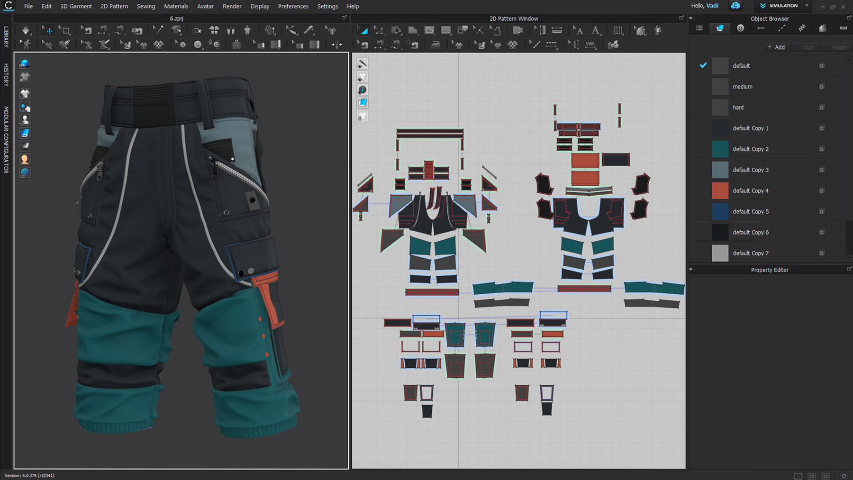Enable the 3D view toggle in status bar
The height and width of the screenshot is (480, 853).
813,476
